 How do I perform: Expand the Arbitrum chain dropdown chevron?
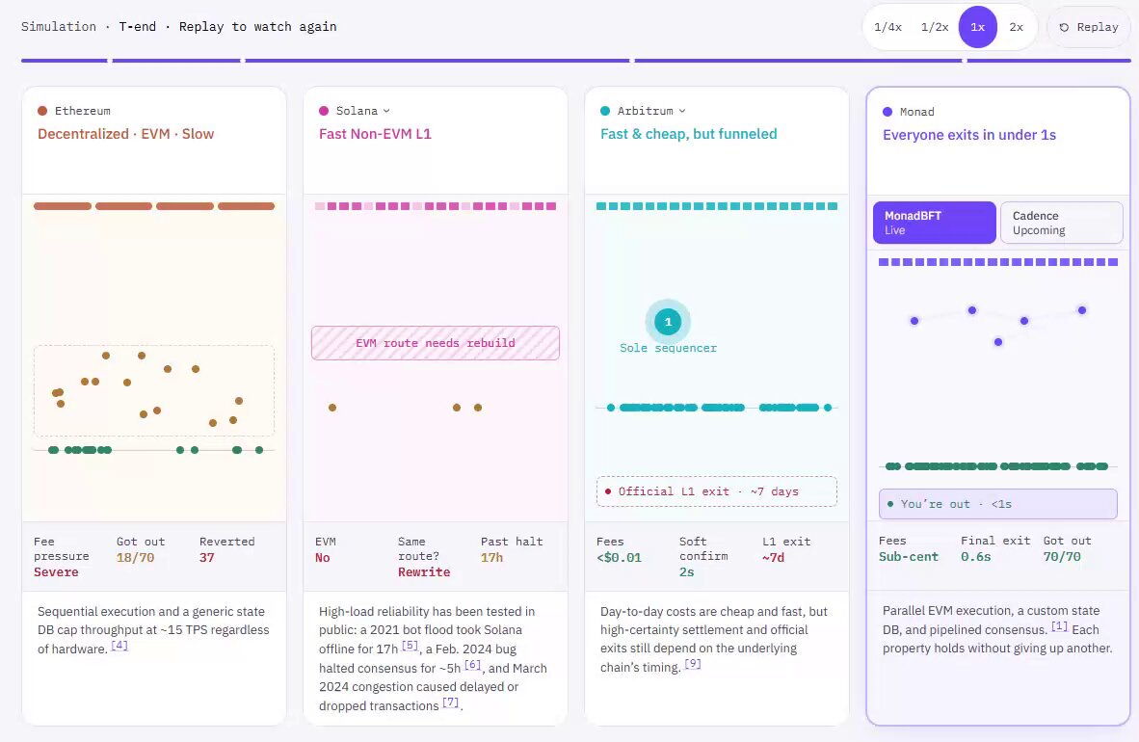[682, 111]
